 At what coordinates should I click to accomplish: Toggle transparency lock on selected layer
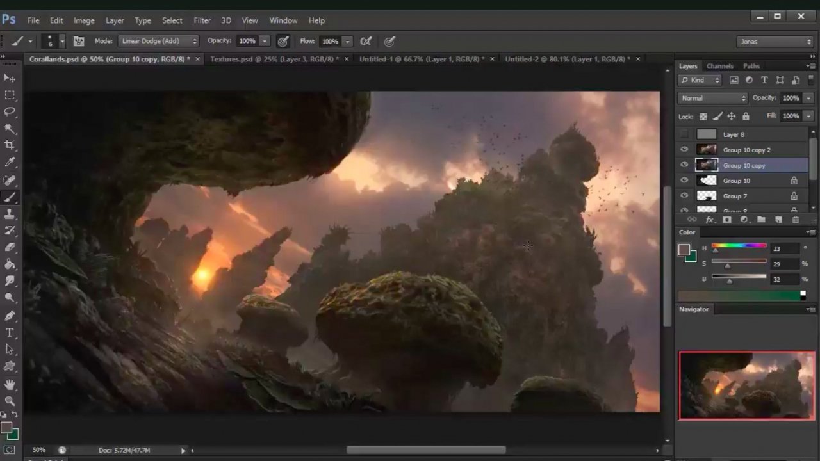(x=702, y=116)
